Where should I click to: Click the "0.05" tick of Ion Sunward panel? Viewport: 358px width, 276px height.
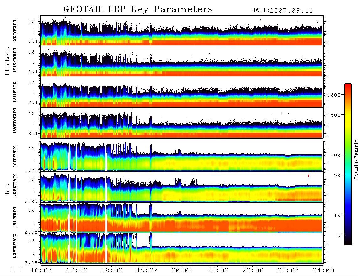[x=31, y=170]
